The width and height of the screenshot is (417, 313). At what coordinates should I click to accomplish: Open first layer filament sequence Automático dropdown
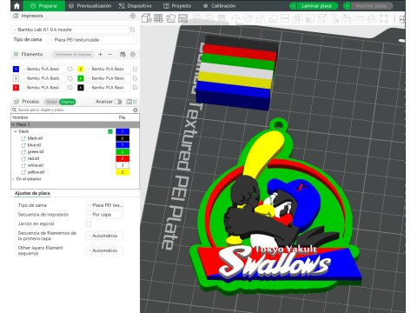(104, 236)
